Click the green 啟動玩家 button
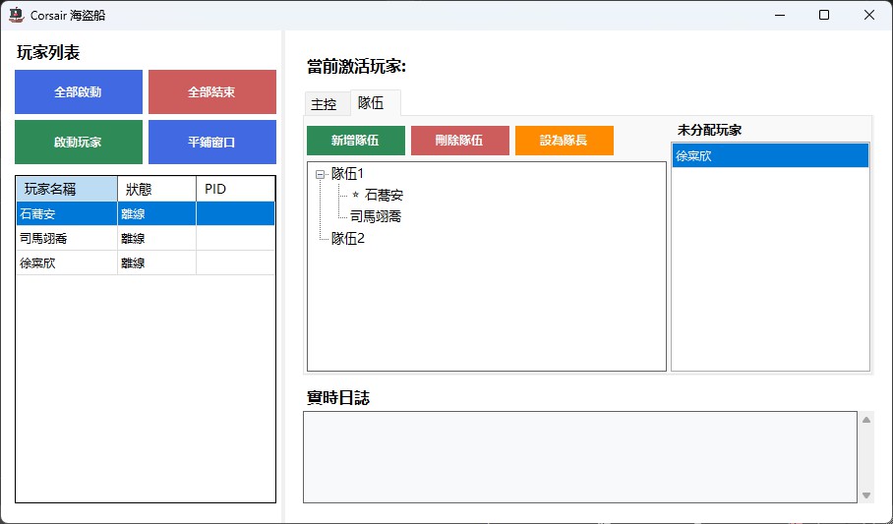The width and height of the screenshot is (893, 524). [x=78, y=143]
